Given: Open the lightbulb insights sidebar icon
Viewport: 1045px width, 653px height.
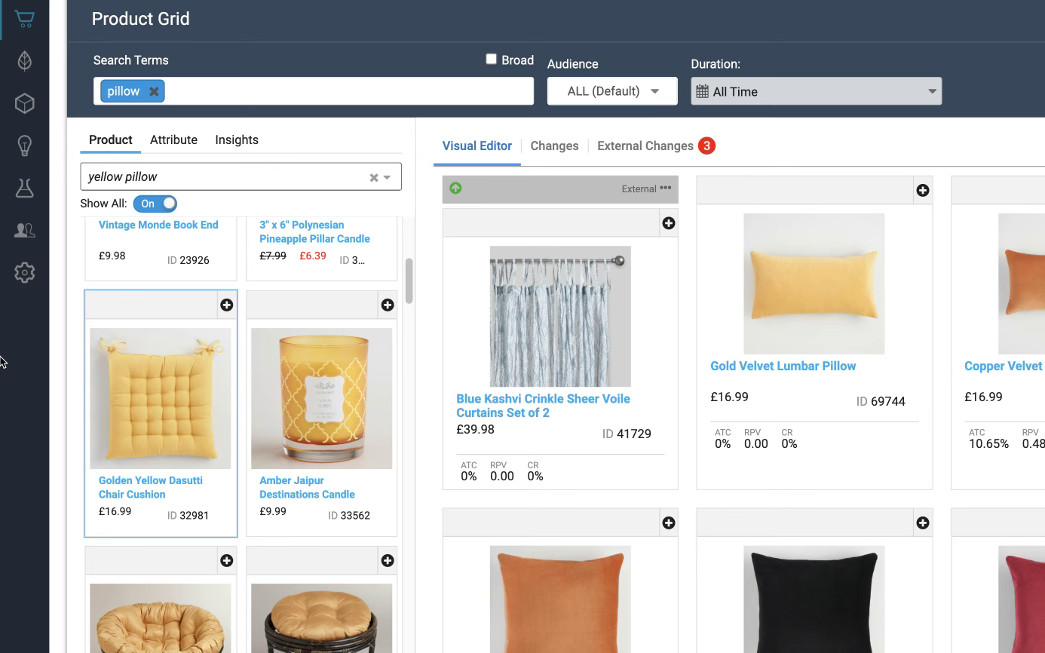Looking at the screenshot, I should pyautogui.click(x=25, y=146).
